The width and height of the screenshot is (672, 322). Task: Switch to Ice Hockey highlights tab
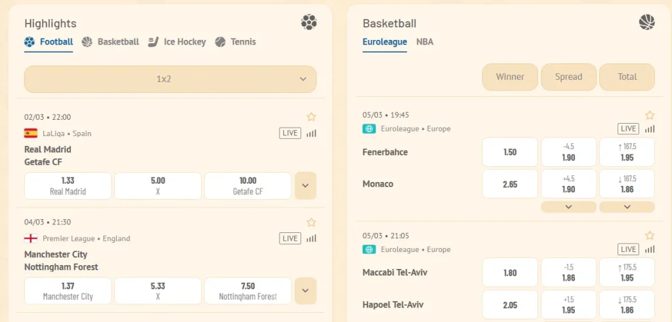(177, 42)
